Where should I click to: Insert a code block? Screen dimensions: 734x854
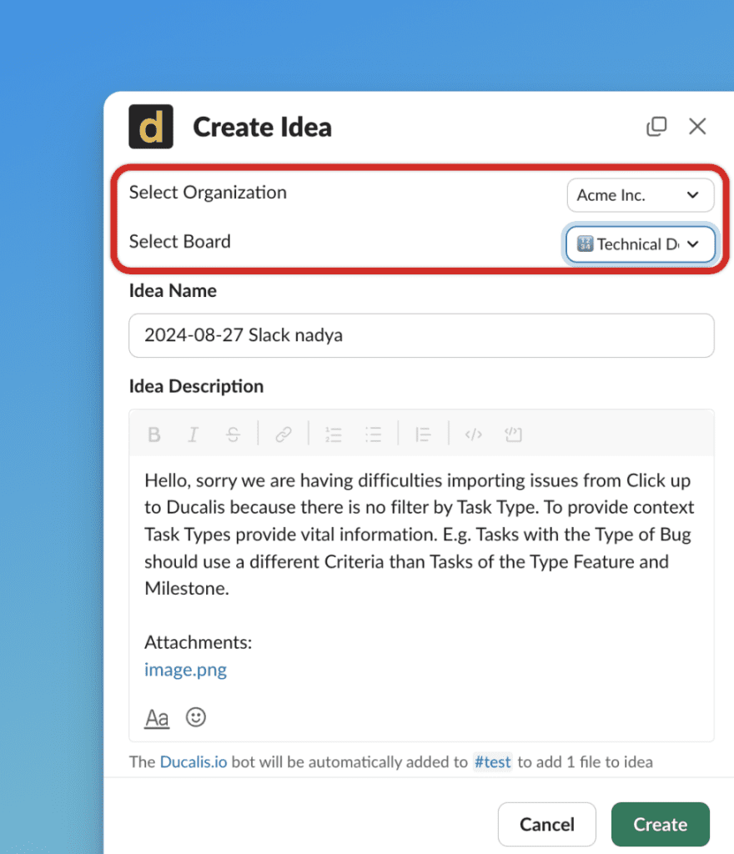pyautogui.click(x=513, y=435)
